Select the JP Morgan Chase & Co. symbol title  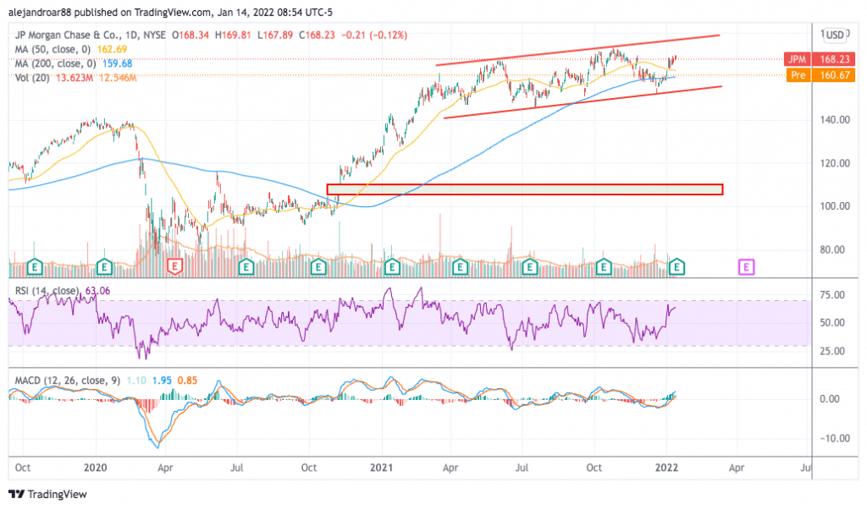pos(90,35)
